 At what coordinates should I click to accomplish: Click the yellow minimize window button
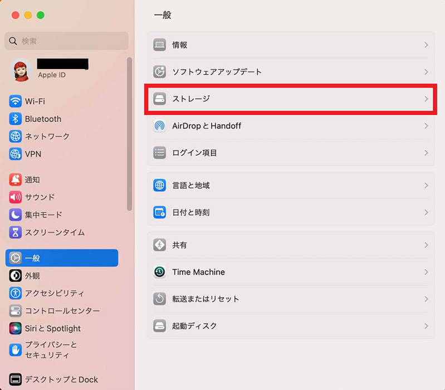[28, 15]
